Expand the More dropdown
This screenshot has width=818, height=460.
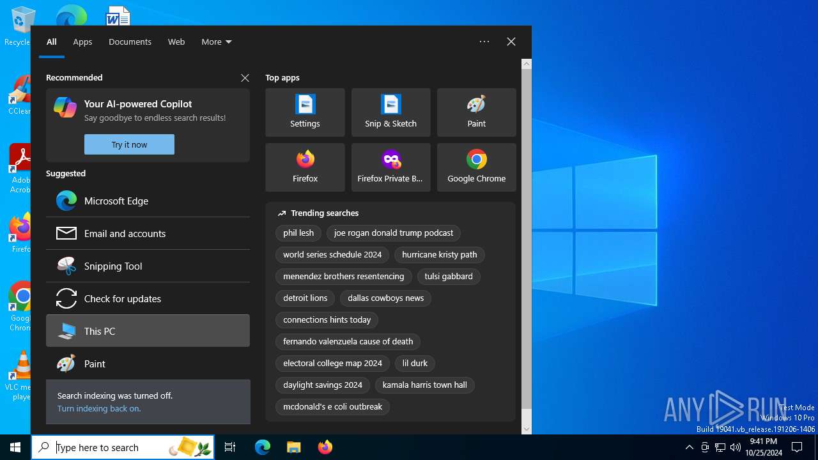pyautogui.click(x=217, y=42)
